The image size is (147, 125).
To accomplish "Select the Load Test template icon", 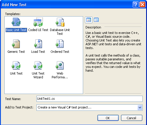I will [x=38, y=44].
